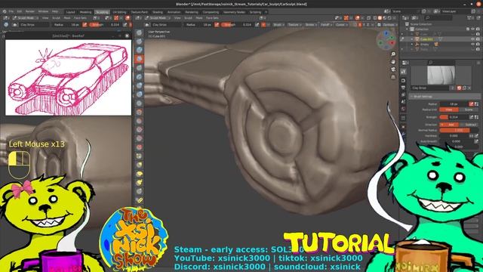This screenshot has width=483, height=272.
Task: Adjust the Strength slider in Brush Settings
Action: point(454,117)
